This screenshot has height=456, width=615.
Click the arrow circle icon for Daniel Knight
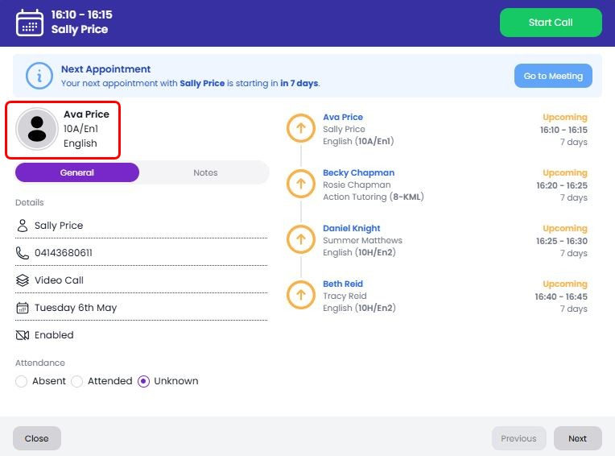pos(301,239)
